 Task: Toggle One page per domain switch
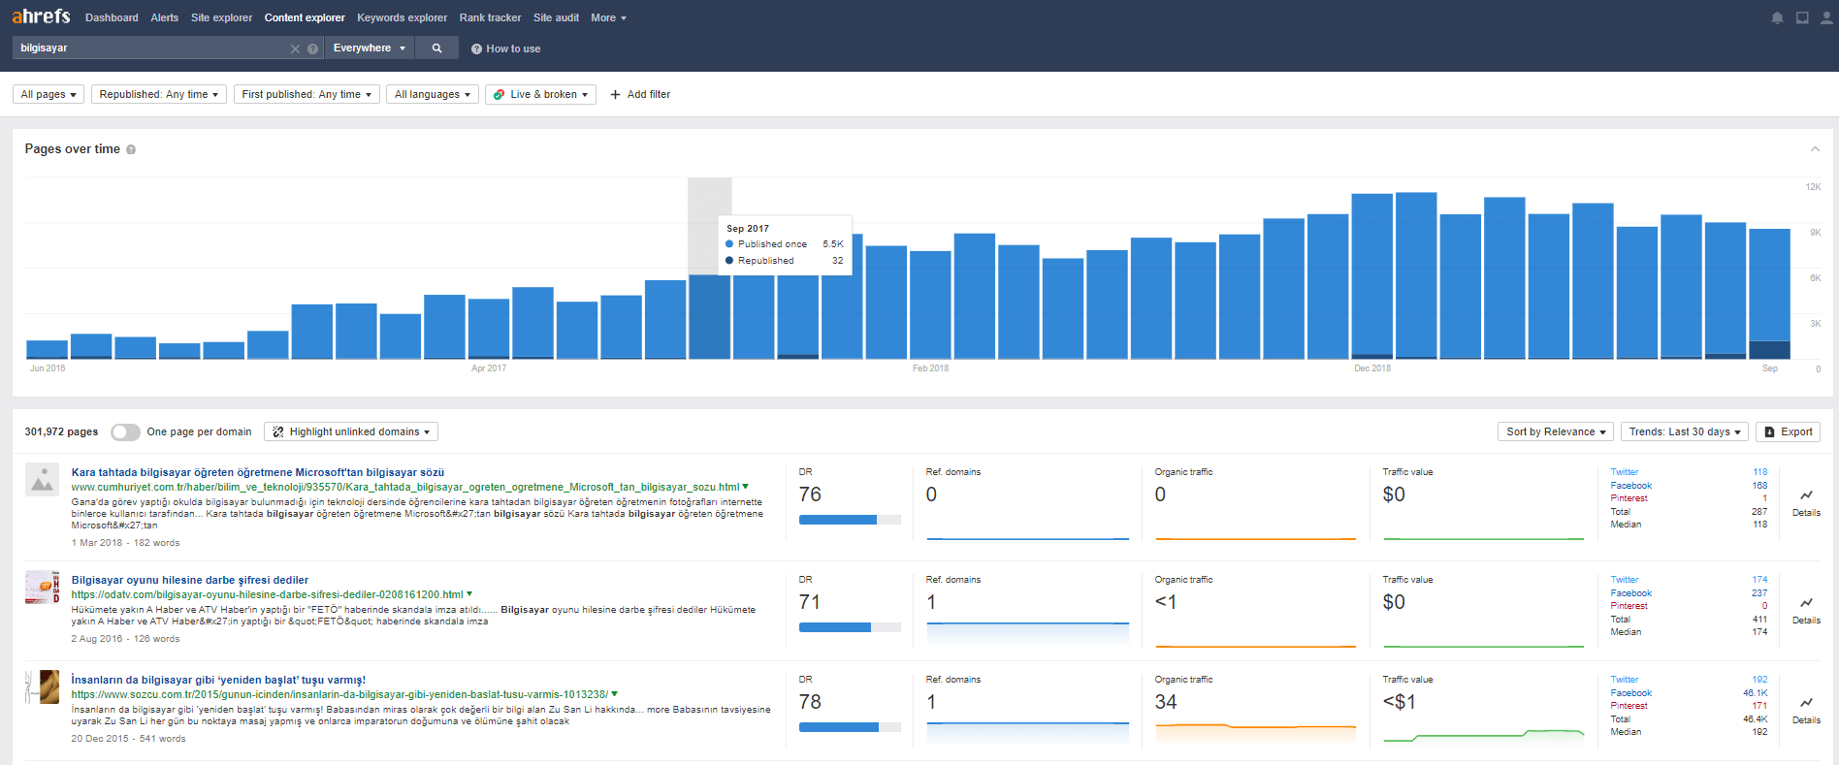tap(125, 431)
